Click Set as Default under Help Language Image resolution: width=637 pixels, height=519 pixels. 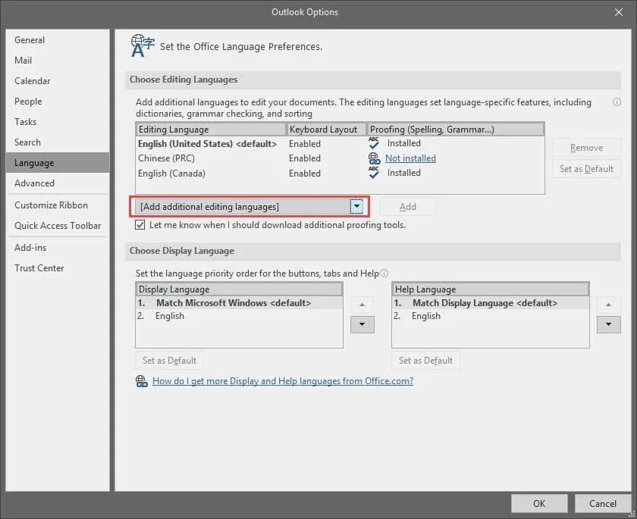[x=425, y=361]
